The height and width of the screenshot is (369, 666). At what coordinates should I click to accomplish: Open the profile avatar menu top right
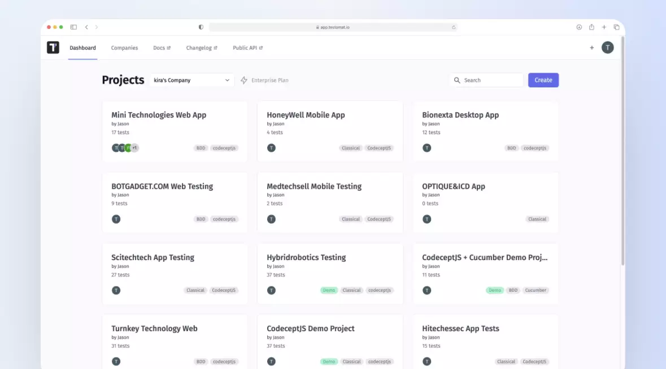[608, 47]
